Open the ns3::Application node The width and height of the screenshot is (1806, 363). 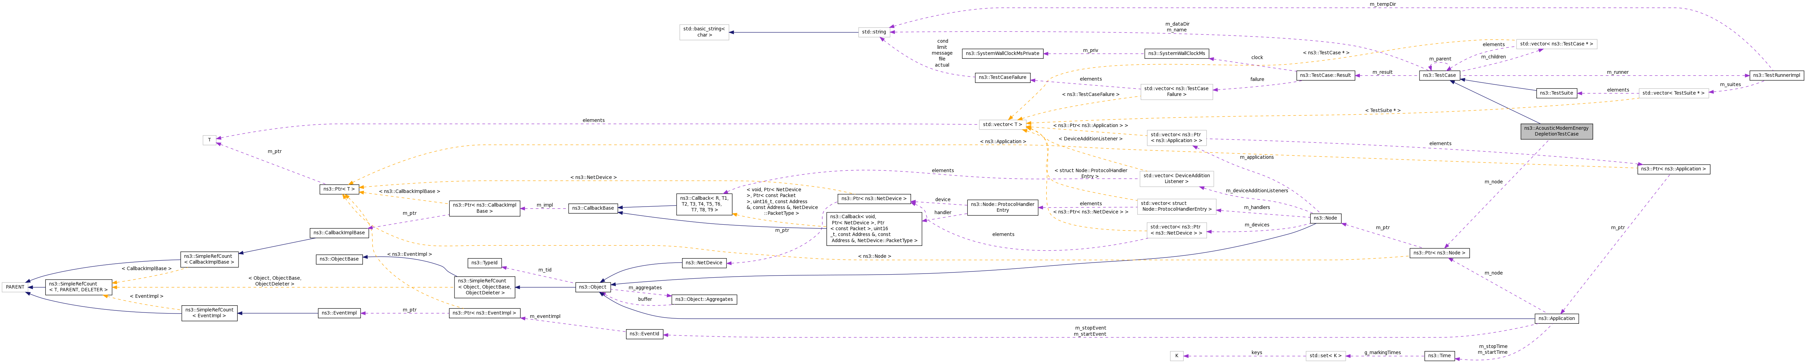tap(1557, 319)
